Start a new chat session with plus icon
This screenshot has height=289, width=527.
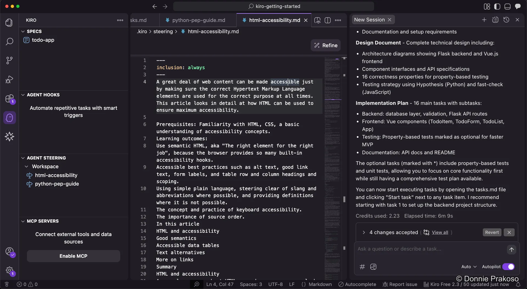click(x=484, y=20)
